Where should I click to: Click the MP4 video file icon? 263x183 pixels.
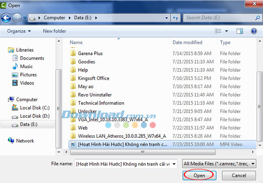[x=73, y=144]
